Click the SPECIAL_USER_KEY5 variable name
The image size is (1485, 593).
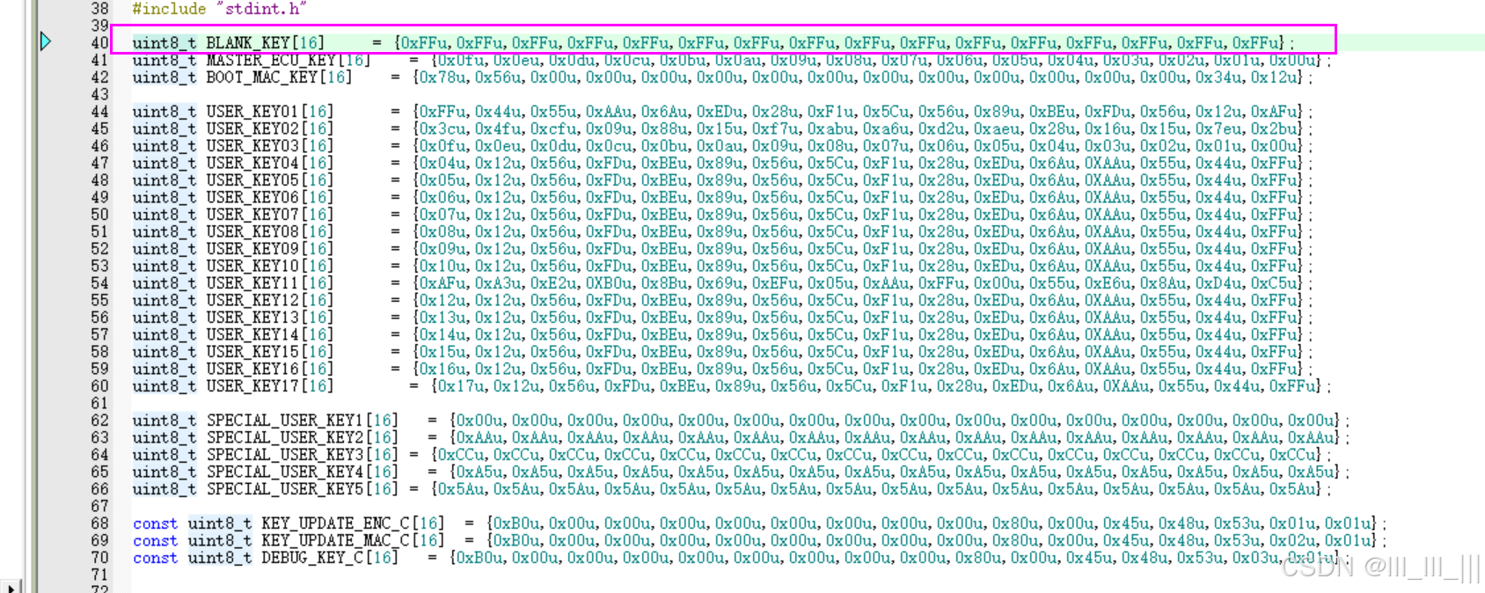(x=285, y=489)
